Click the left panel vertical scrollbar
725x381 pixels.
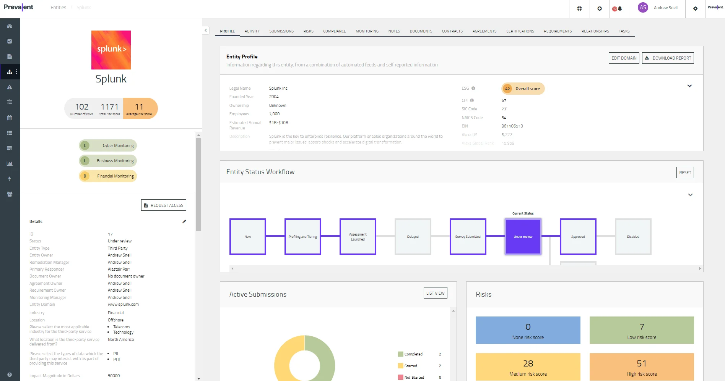(198, 184)
